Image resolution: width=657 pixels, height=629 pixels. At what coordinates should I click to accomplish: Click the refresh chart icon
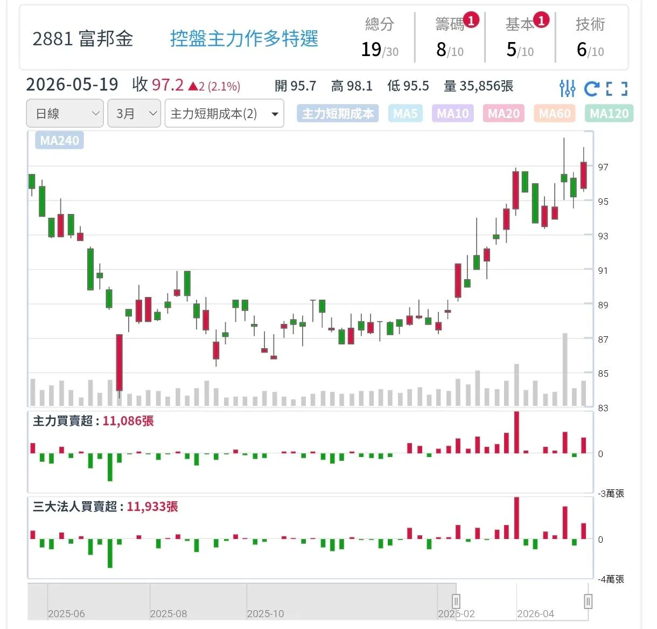pyautogui.click(x=591, y=88)
